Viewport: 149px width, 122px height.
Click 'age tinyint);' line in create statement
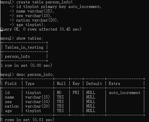click(30, 25)
